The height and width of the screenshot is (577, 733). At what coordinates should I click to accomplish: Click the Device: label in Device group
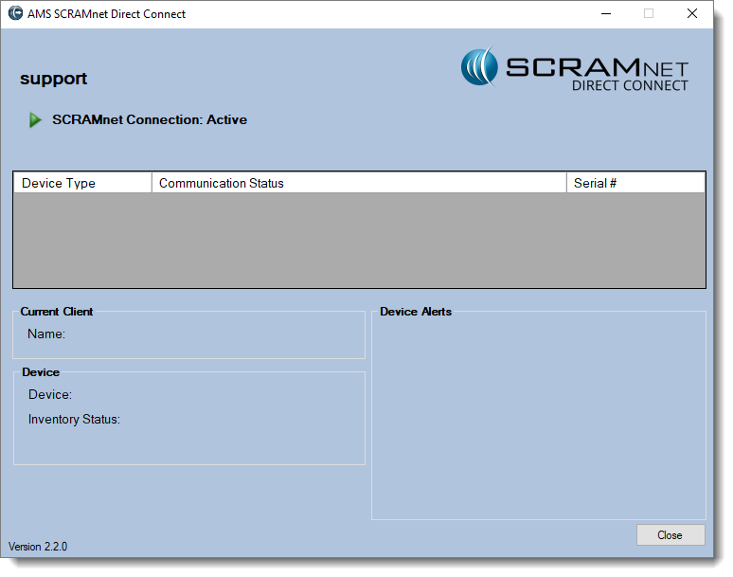50,395
